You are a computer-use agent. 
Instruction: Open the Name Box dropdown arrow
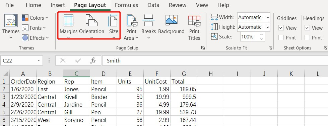39,61
